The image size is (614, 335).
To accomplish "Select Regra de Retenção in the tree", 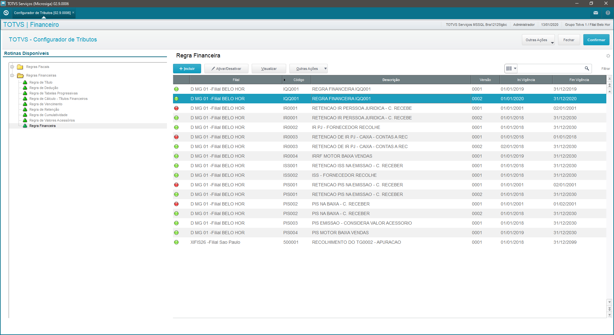I will [x=44, y=109].
